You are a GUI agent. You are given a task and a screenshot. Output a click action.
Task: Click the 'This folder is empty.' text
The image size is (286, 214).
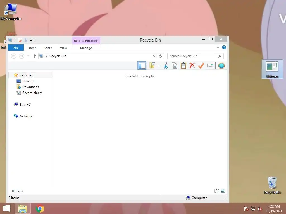140,76
